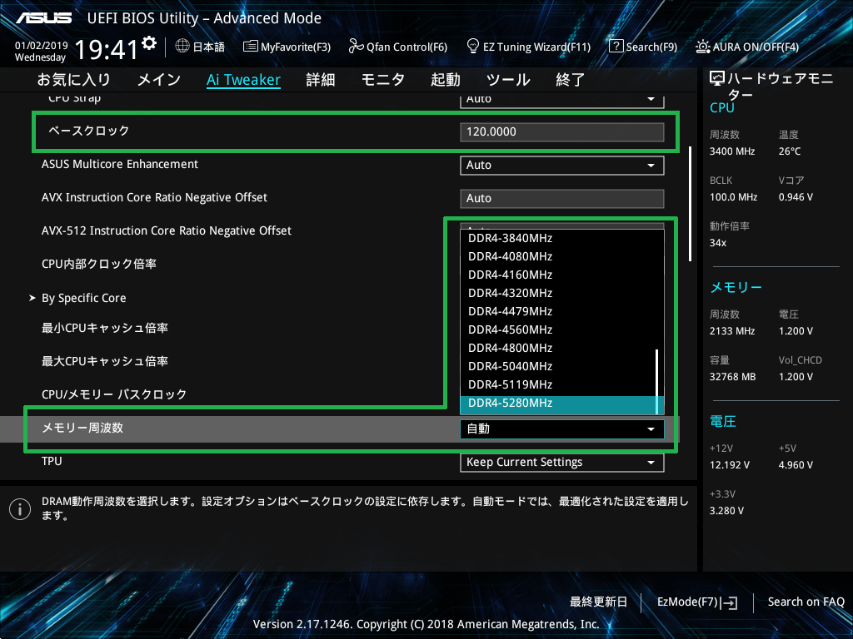Image resolution: width=853 pixels, height=639 pixels.
Task: Toggle AURA ON/OFF(F4) lighting
Action: point(703,47)
